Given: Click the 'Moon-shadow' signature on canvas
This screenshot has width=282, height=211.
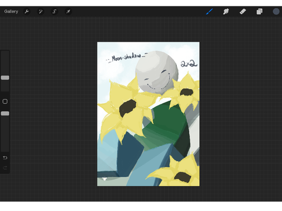Looking at the screenshot, I should [x=127, y=57].
